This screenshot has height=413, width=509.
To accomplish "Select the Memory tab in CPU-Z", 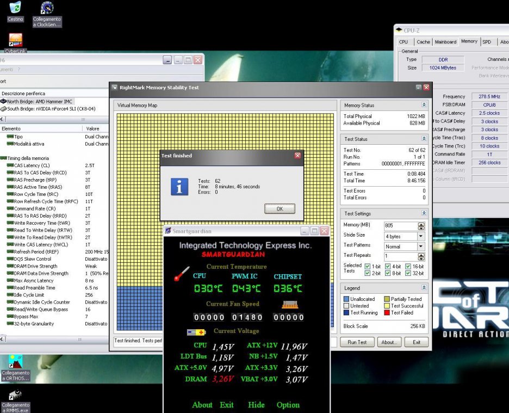I will [469, 41].
